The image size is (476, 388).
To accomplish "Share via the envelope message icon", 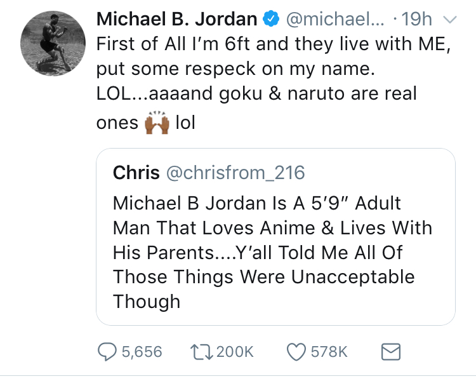I will coord(388,351).
